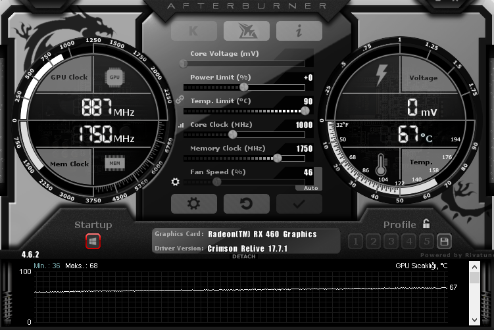This screenshot has width=494, height=330.
Task: Select profile slot 3
Action: (x=391, y=241)
